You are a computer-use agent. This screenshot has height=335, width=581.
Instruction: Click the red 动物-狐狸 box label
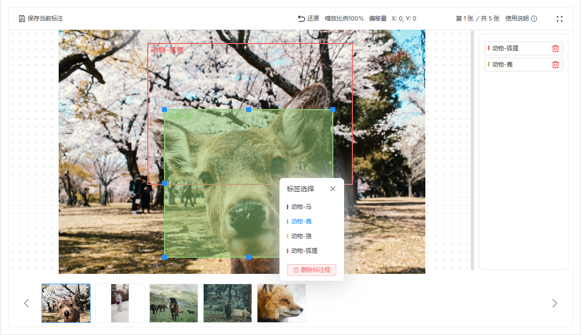pos(167,50)
